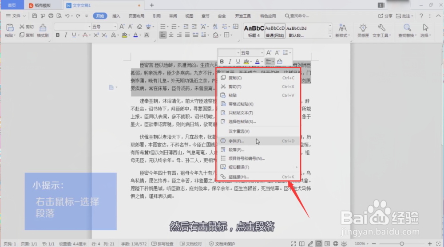Toggle Align Left in the ribbon

[163, 35]
